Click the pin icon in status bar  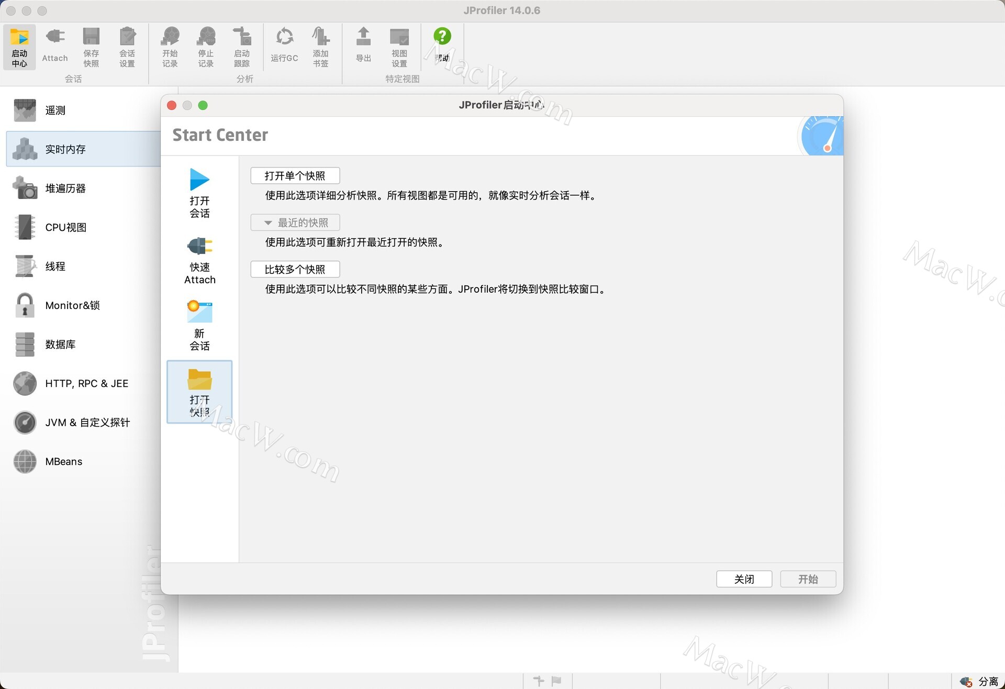pyautogui.click(x=539, y=681)
